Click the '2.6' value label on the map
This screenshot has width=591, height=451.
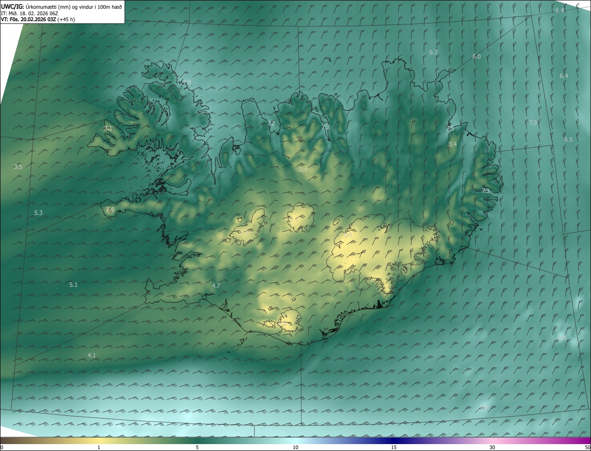[110, 210]
